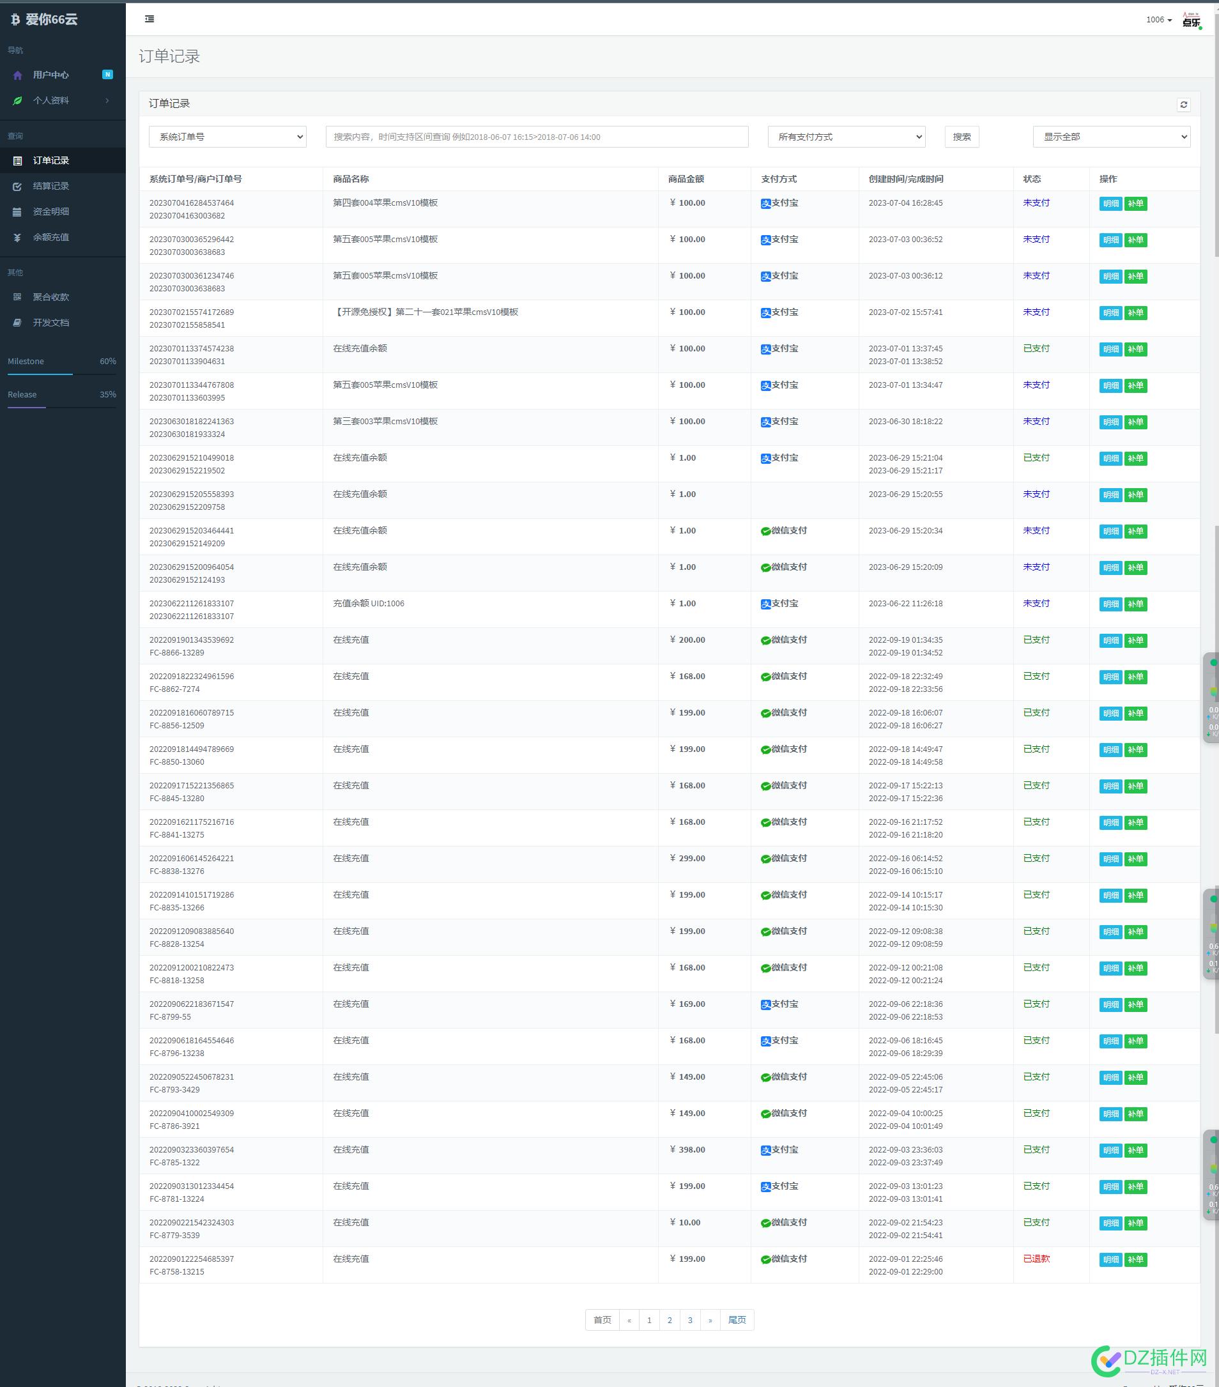
Task: Click 补单 for order 2023070416284537464
Action: (1135, 204)
